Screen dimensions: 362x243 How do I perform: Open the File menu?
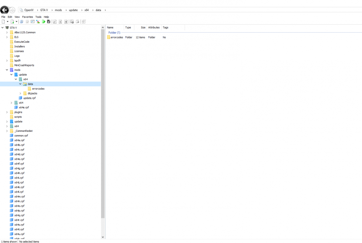pos(3,17)
